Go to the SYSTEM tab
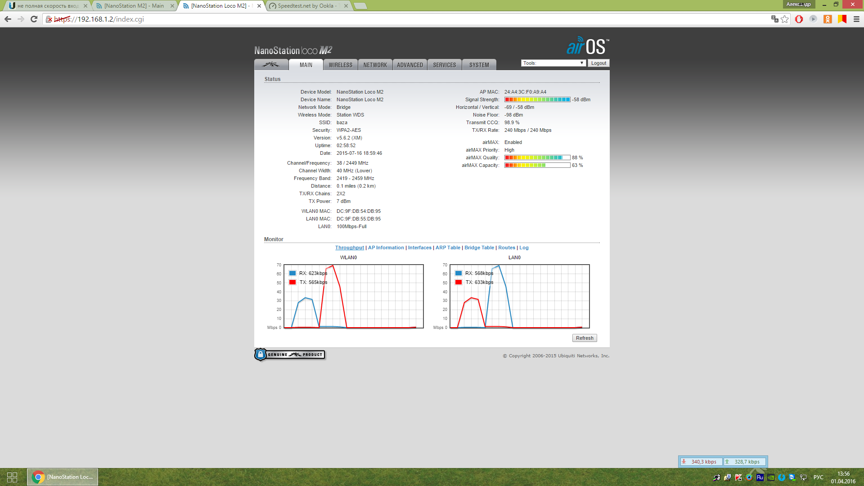 (479, 65)
